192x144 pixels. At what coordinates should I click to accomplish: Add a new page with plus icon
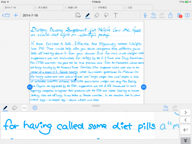pyautogui.click(x=16, y=15)
